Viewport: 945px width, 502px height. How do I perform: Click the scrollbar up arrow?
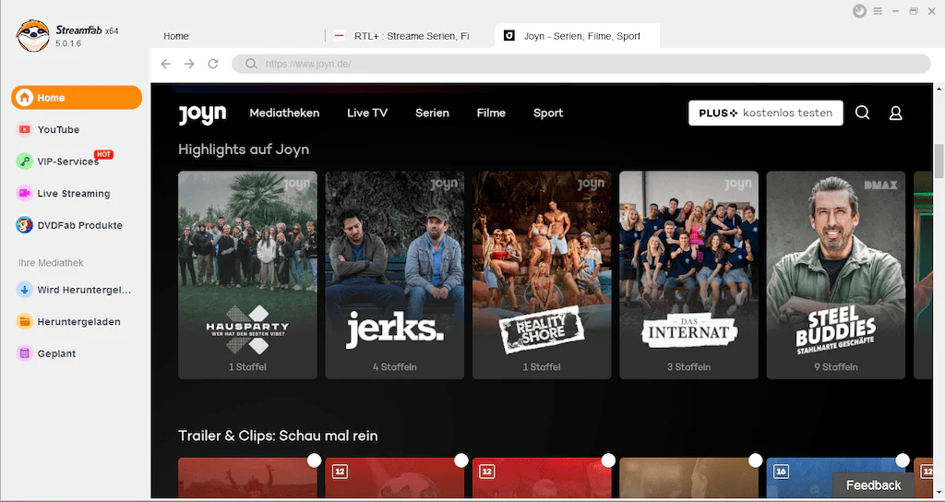coord(939,89)
